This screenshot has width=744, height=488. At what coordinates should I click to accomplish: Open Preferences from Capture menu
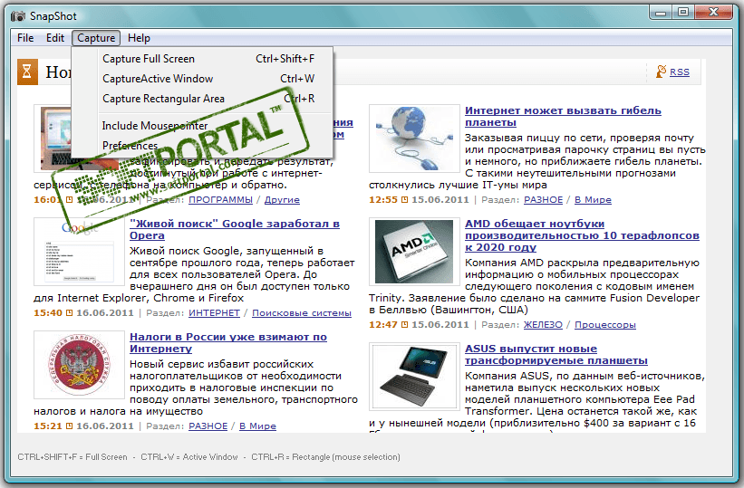202,146
